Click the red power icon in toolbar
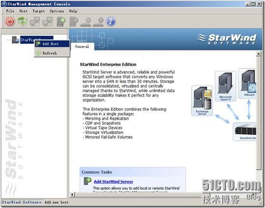The width and height of the screenshot is (265, 208). coord(10,21)
